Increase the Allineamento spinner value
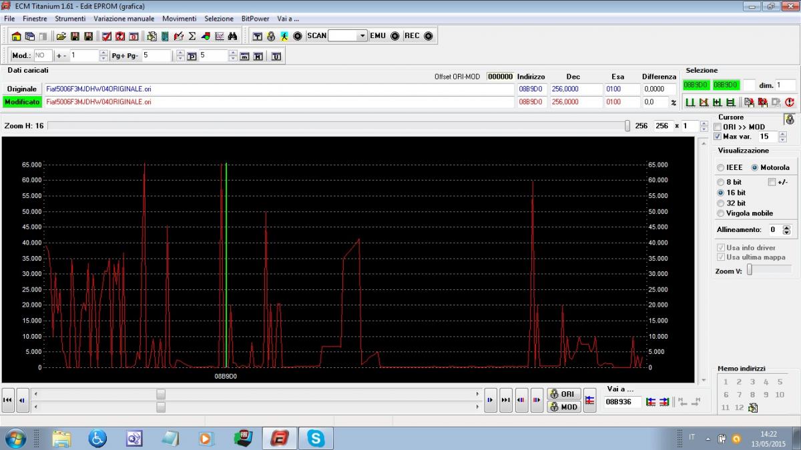 [x=786, y=227]
